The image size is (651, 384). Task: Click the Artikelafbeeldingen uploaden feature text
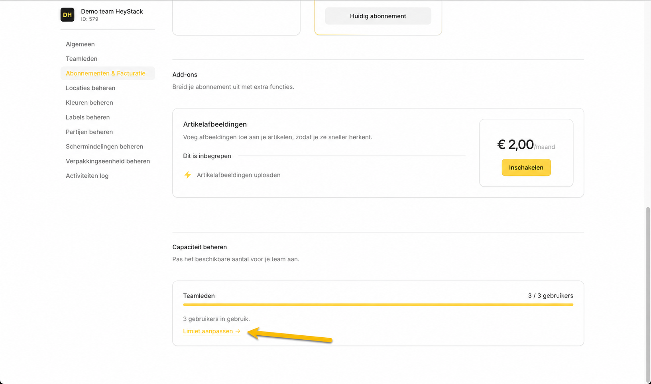[238, 175]
